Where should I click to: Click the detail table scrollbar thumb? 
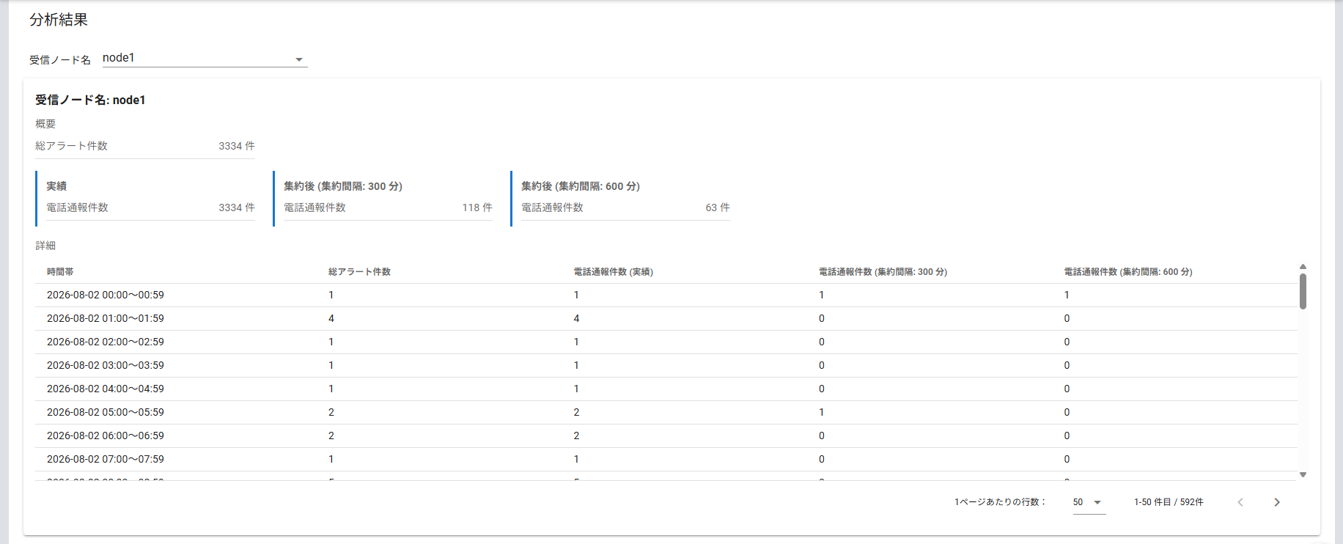click(x=1303, y=291)
